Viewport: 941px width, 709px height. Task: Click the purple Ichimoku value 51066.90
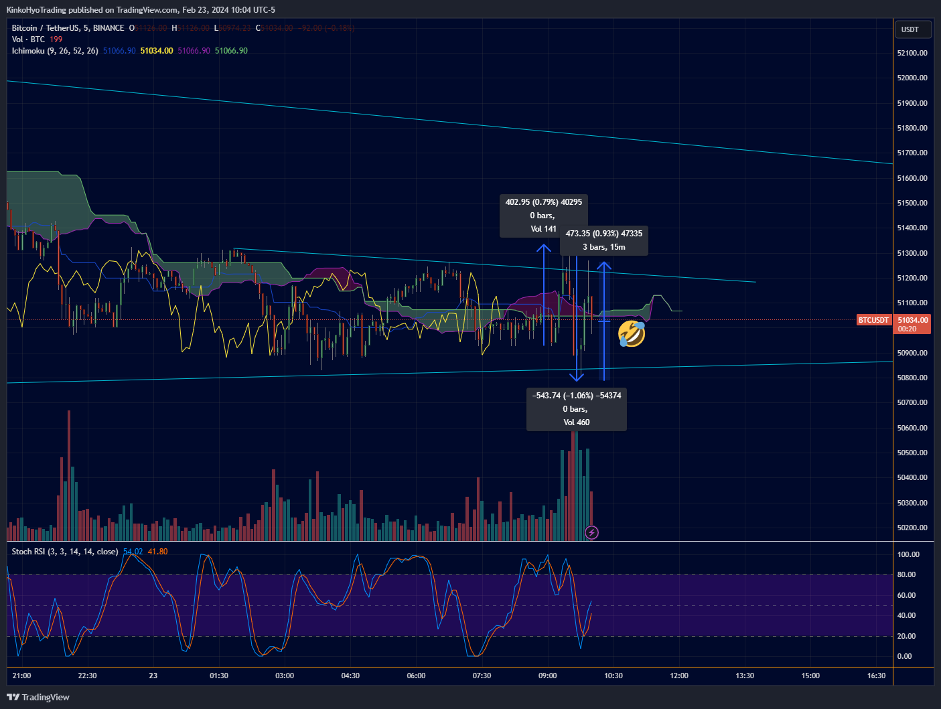pos(194,51)
